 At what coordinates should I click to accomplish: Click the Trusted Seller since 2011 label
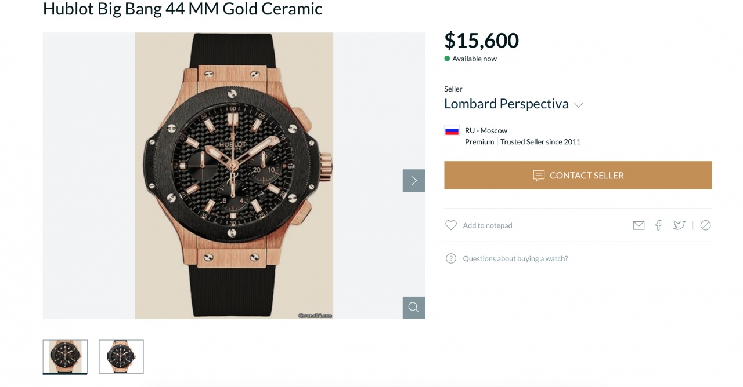pos(540,141)
